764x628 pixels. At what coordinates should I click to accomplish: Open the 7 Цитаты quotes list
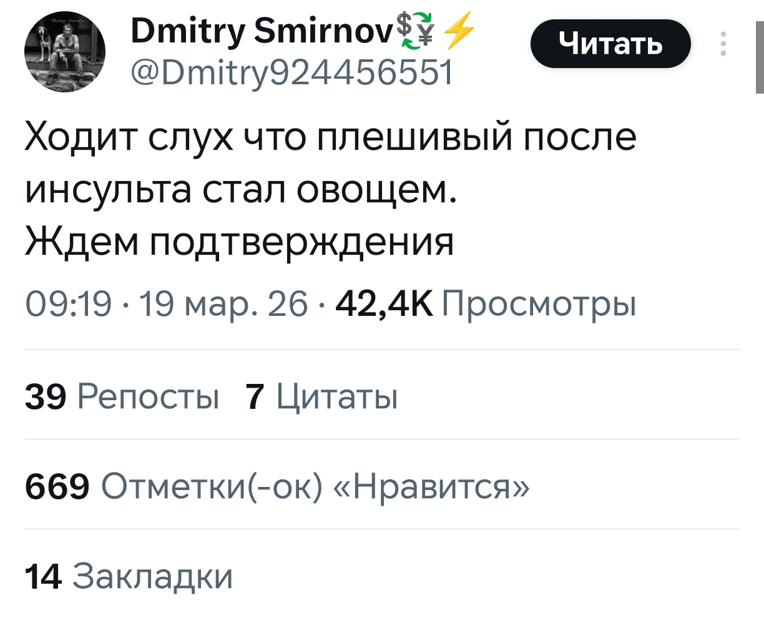click(x=321, y=396)
